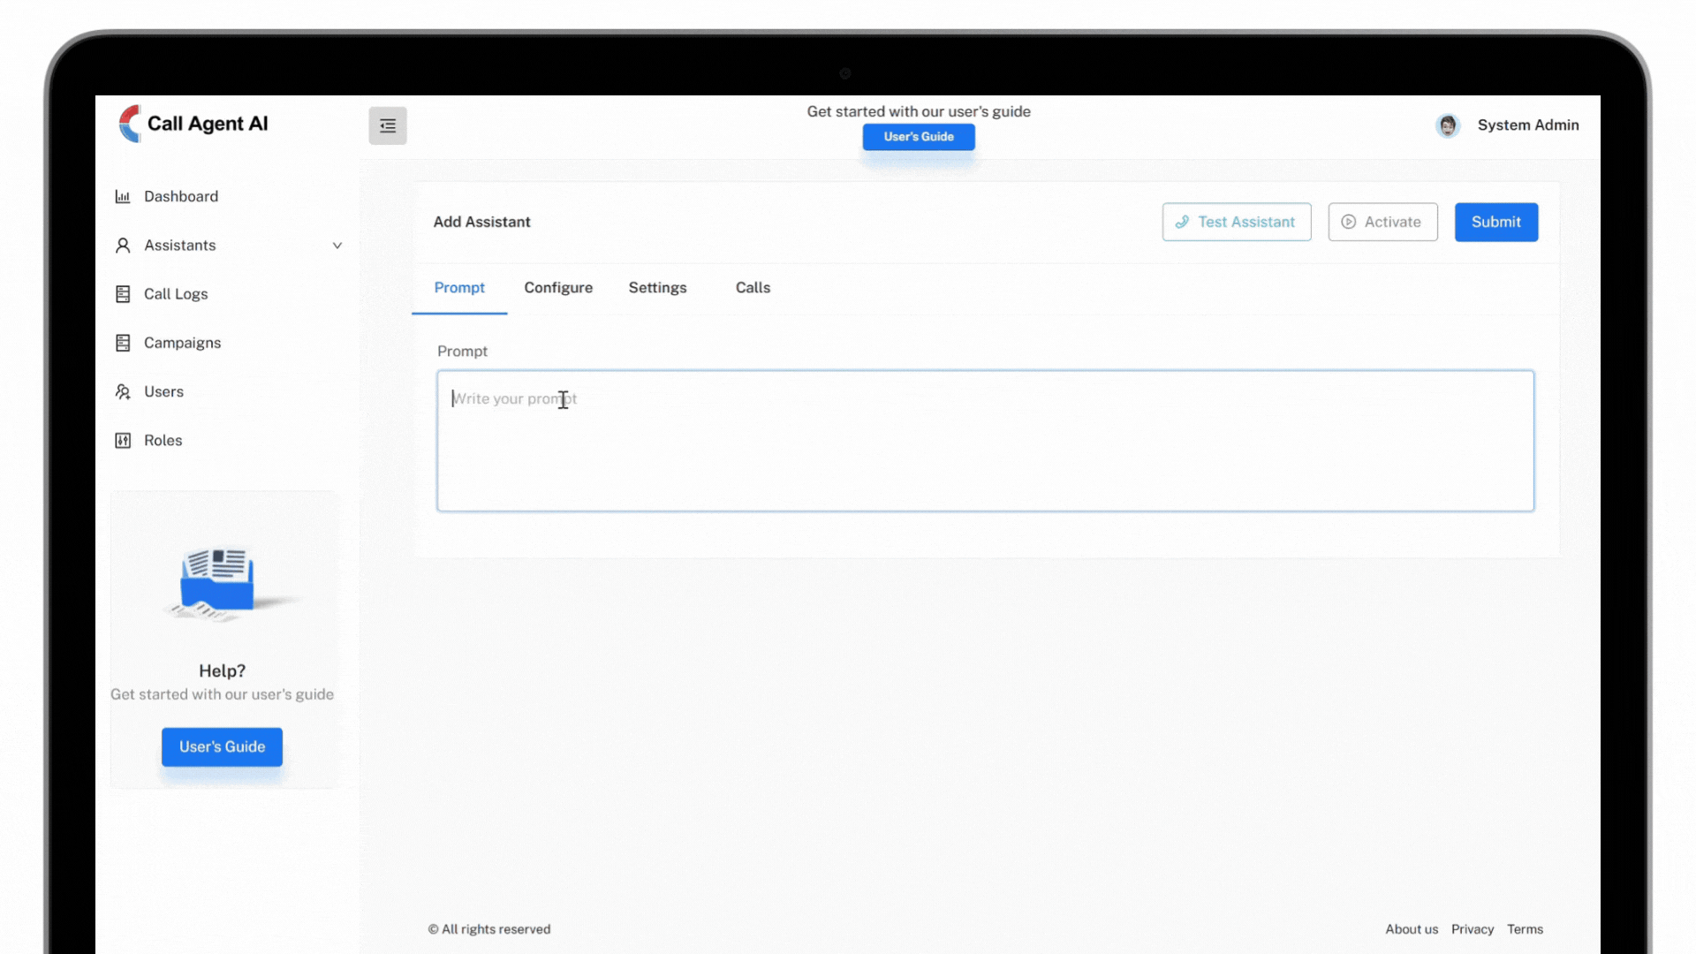
Task: Click the Call Logs sidebar icon
Action: pyautogui.click(x=123, y=294)
